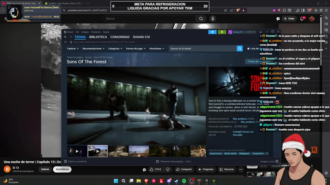Click Supervivencia tag
Viewport: 330px width, 185px height.
coord(216,154)
